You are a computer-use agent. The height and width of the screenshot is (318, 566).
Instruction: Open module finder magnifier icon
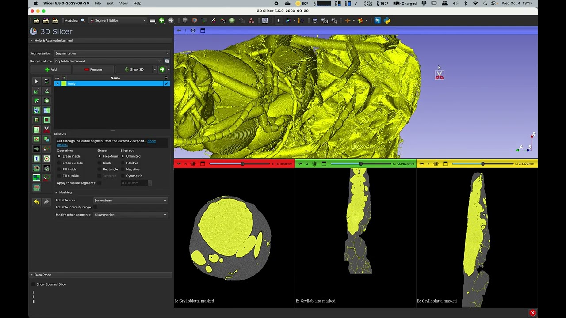click(83, 20)
